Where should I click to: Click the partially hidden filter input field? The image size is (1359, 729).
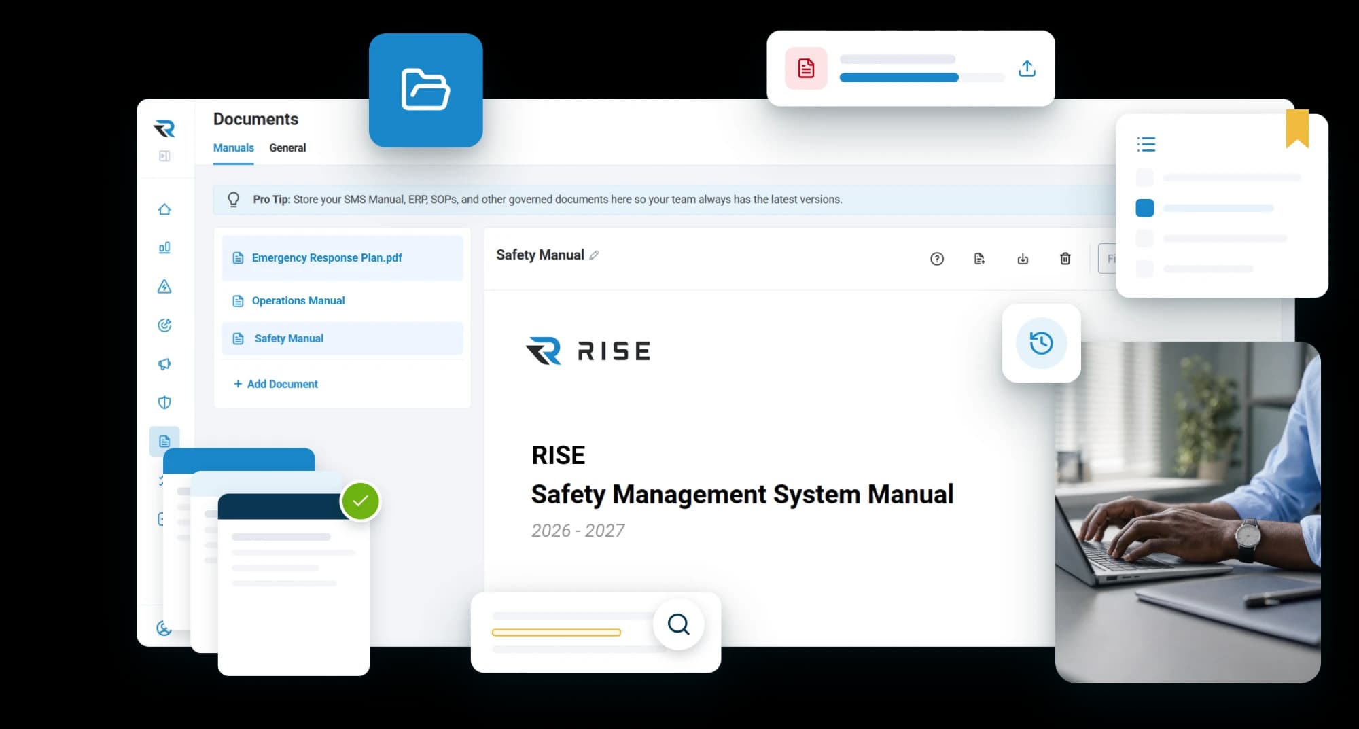click(1107, 259)
